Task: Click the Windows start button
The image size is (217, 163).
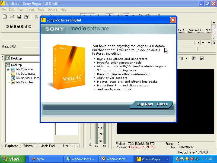Action: [x=13, y=159]
